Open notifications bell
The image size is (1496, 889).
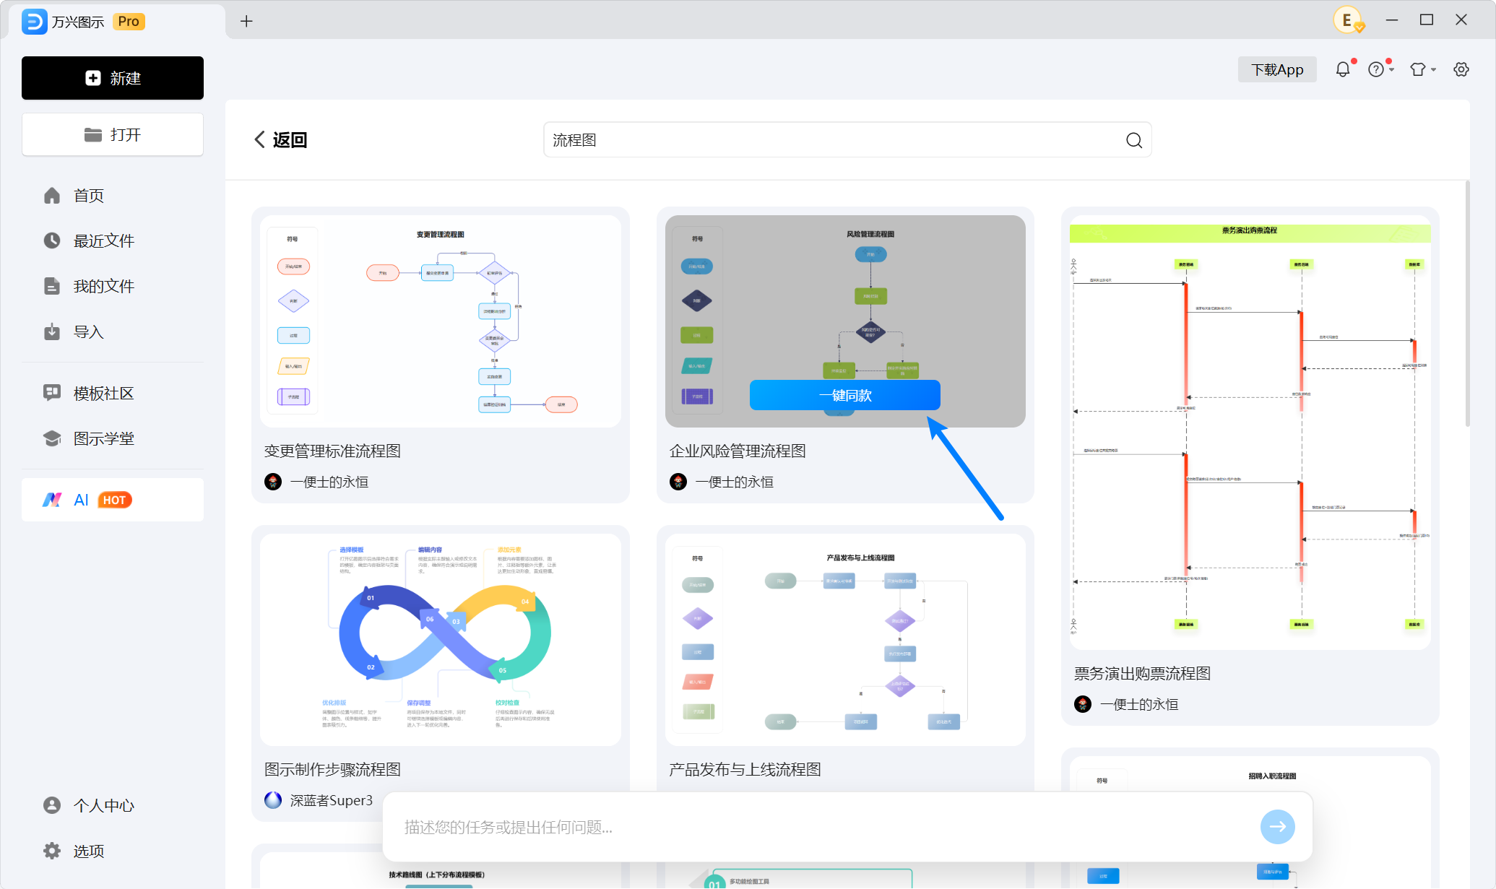[x=1343, y=69]
